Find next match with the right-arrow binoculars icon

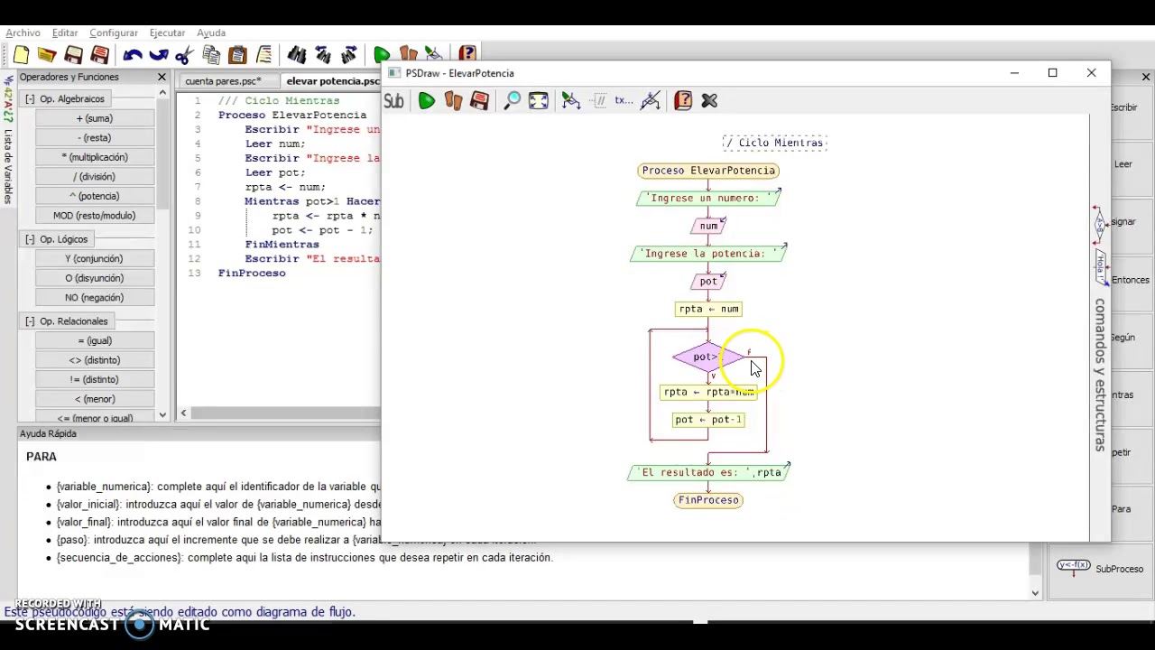(x=349, y=55)
